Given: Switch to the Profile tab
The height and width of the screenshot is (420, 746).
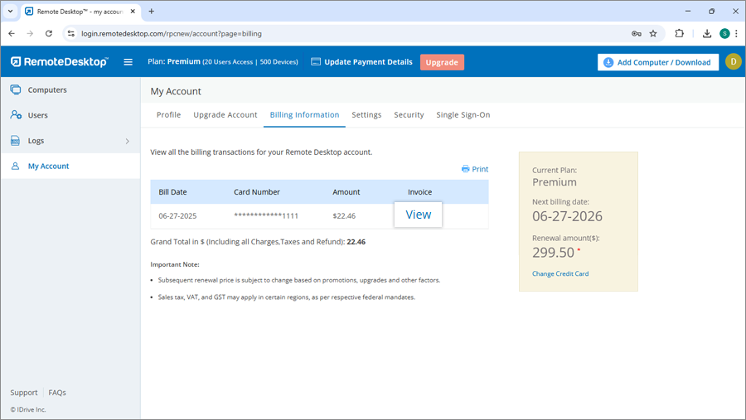Looking at the screenshot, I should (168, 115).
